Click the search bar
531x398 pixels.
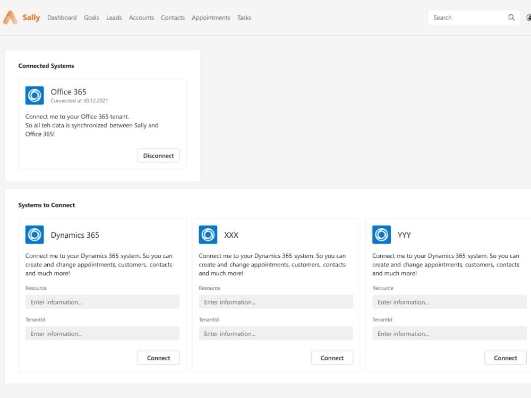(x=467, y=18)
